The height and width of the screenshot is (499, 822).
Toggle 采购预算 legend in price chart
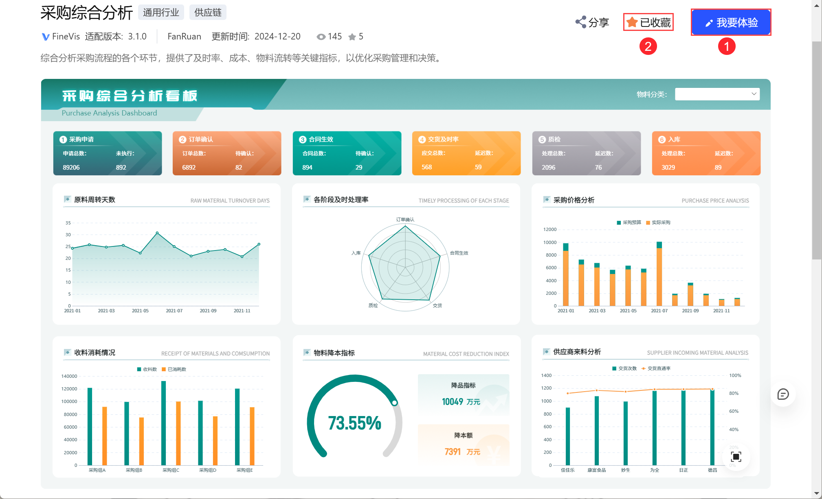tap(629, 222)
